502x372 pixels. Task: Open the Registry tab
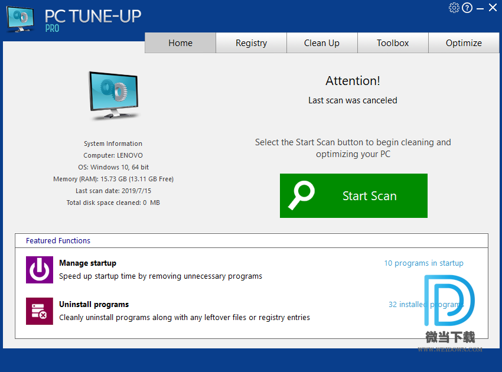[251, 43]
